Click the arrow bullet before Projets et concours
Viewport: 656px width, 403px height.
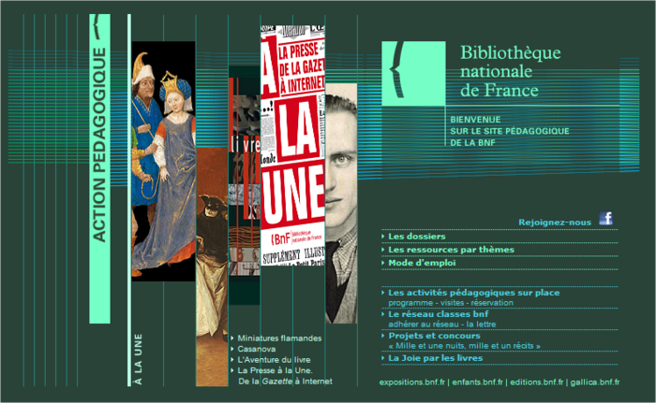point(382,336)
